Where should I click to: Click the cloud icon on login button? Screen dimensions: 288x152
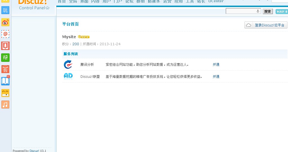(x=249, y=25)
